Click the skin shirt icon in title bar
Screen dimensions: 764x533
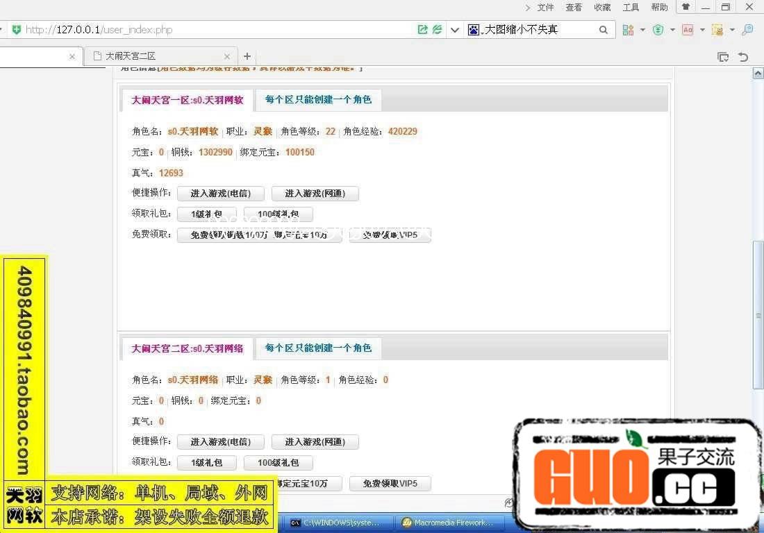point(686,7)
